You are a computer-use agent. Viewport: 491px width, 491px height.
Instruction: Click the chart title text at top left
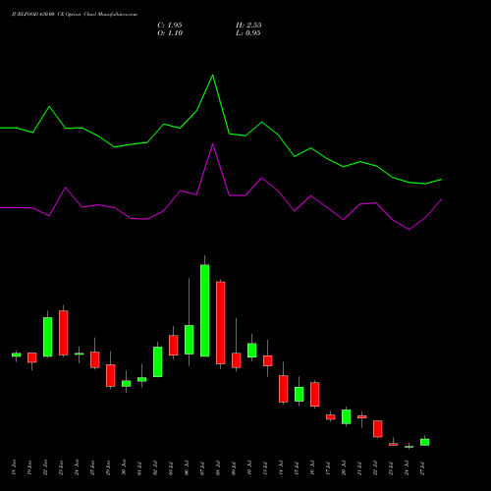[75, 15]
